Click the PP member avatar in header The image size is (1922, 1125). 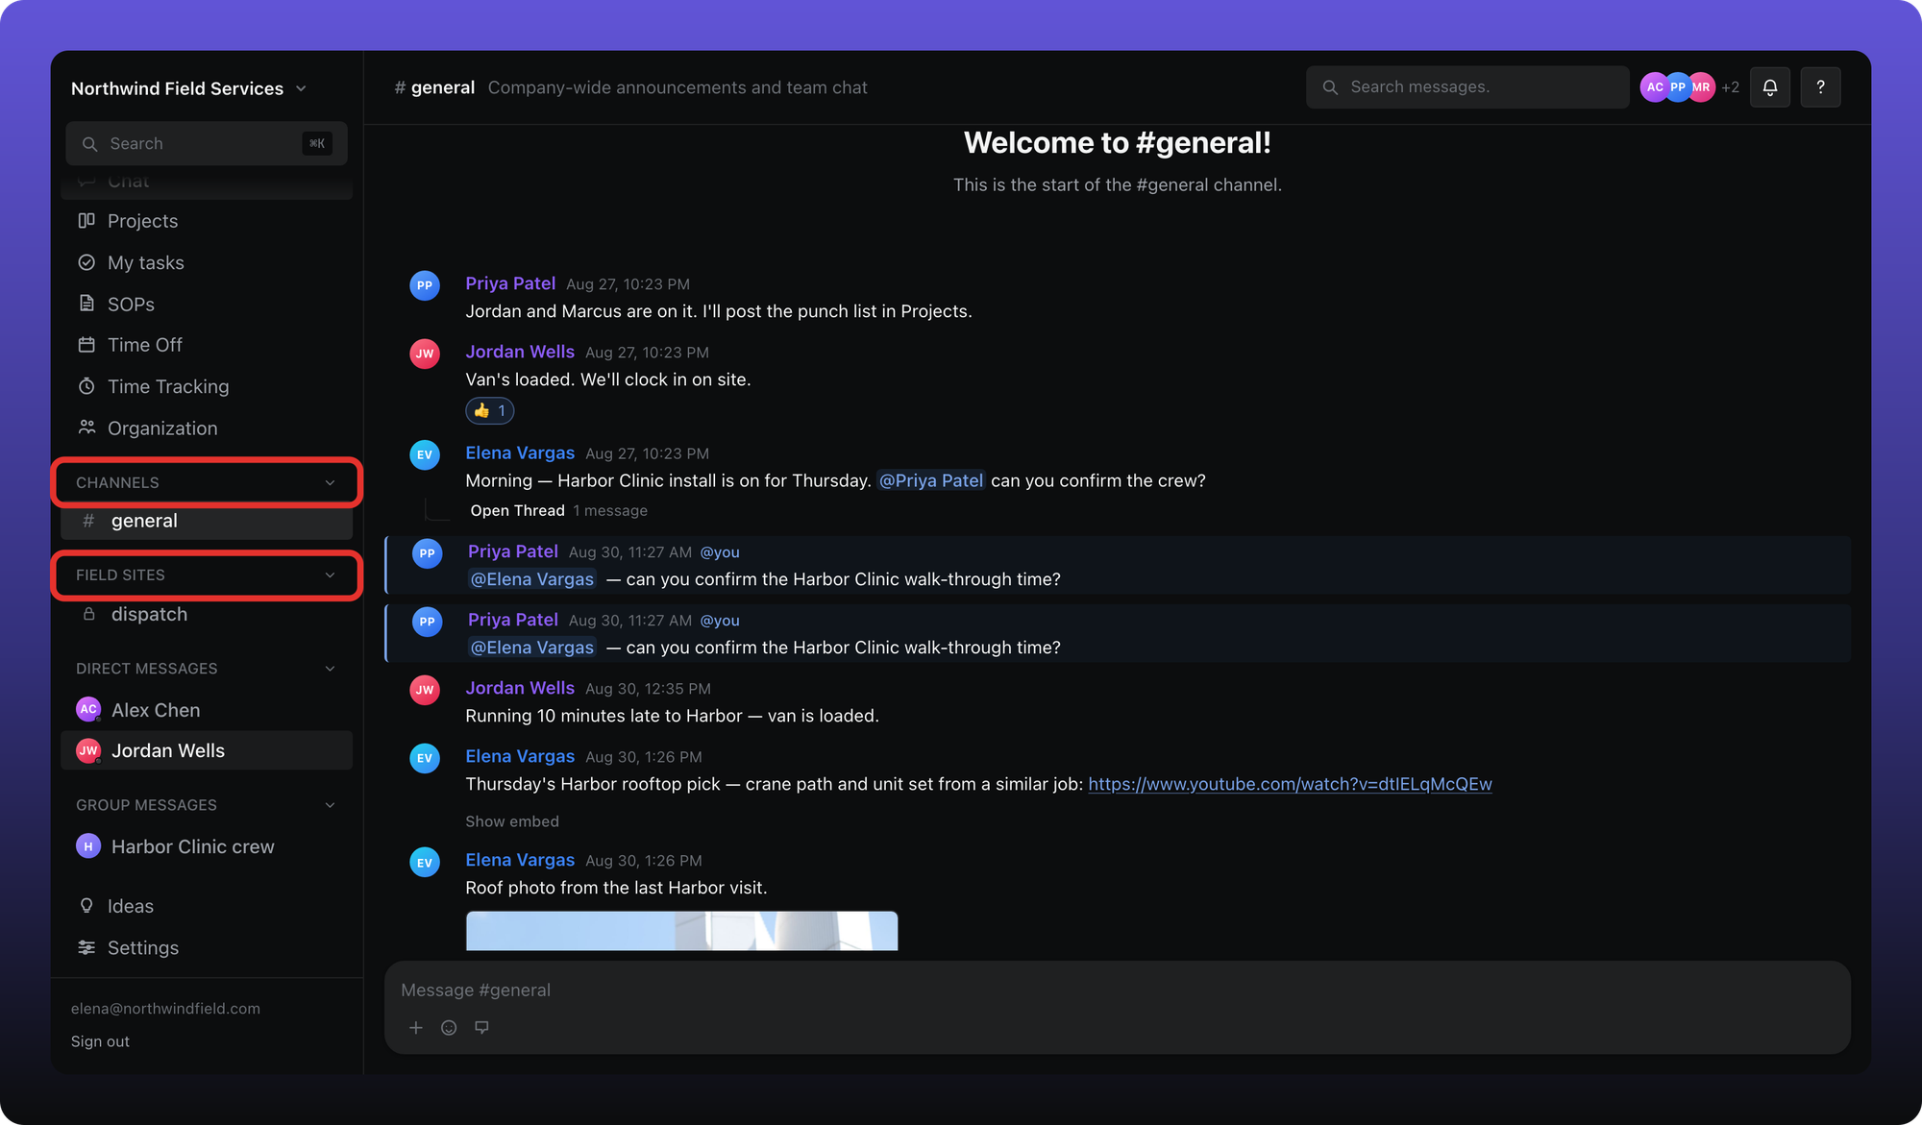[1678, 87]
